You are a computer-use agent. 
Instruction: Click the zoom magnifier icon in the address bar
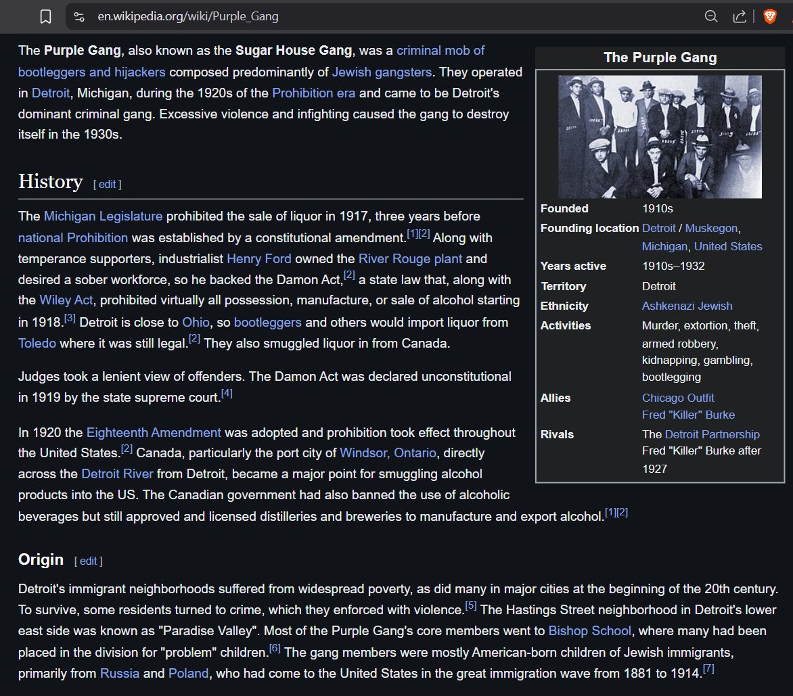(711, 17)
